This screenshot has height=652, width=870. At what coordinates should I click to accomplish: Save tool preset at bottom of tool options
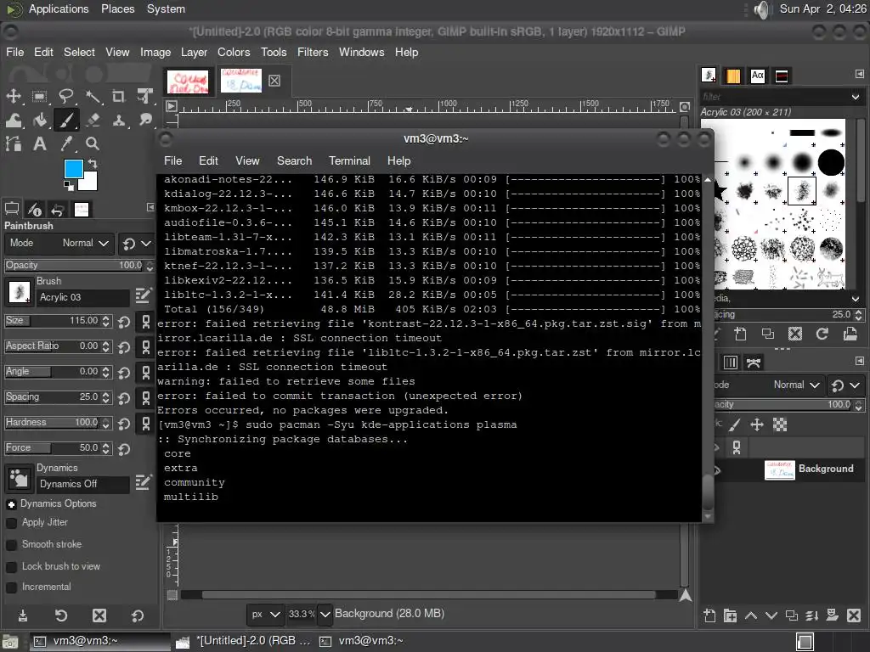(23, 615)
